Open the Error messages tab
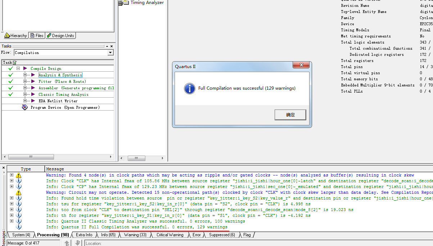 tap(196, 235)
